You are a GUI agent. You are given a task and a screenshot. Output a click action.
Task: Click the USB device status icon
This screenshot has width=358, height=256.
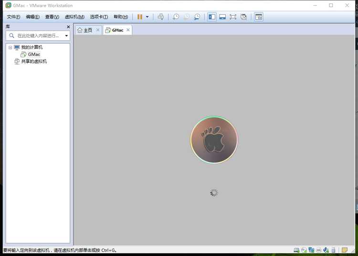click(x=333, y=250)
